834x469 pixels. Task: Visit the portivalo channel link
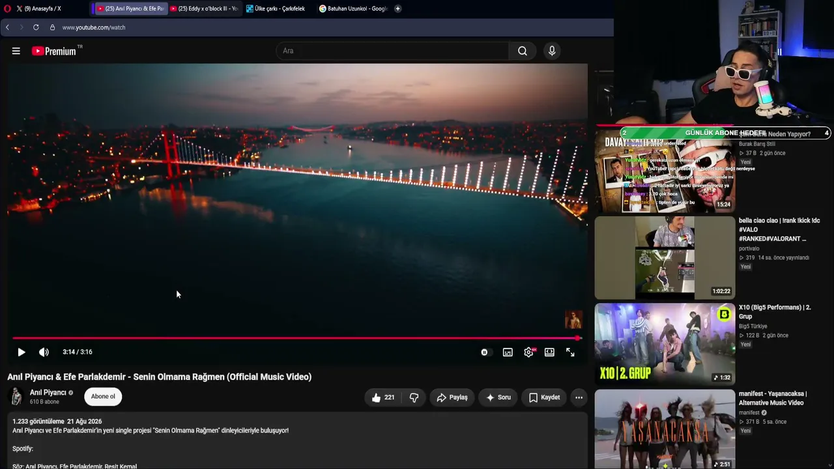pos(749,249)
